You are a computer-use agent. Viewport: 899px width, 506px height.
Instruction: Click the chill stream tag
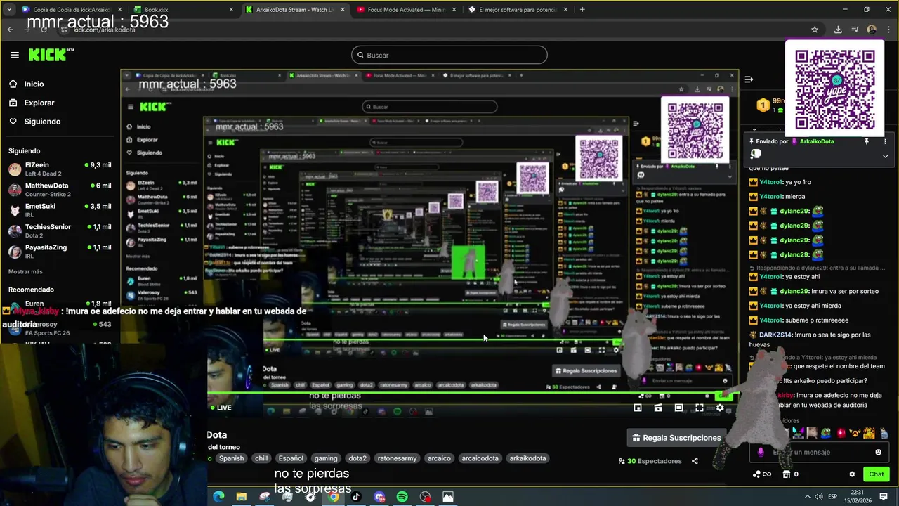coord(261,458)
